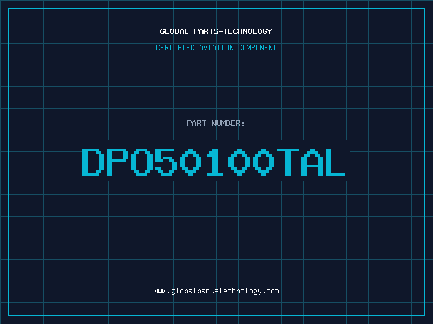Image resolution: width=433 pixels, height=324 pixels.
Task: Select the CERTIFIED AVIATION COMPONENT subtitle
Action: (216, 48)
